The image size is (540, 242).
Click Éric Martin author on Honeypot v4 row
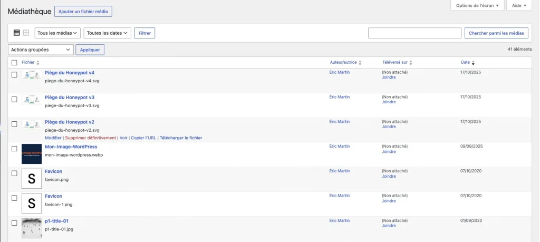pyautogui.click(x=340, y=72)
